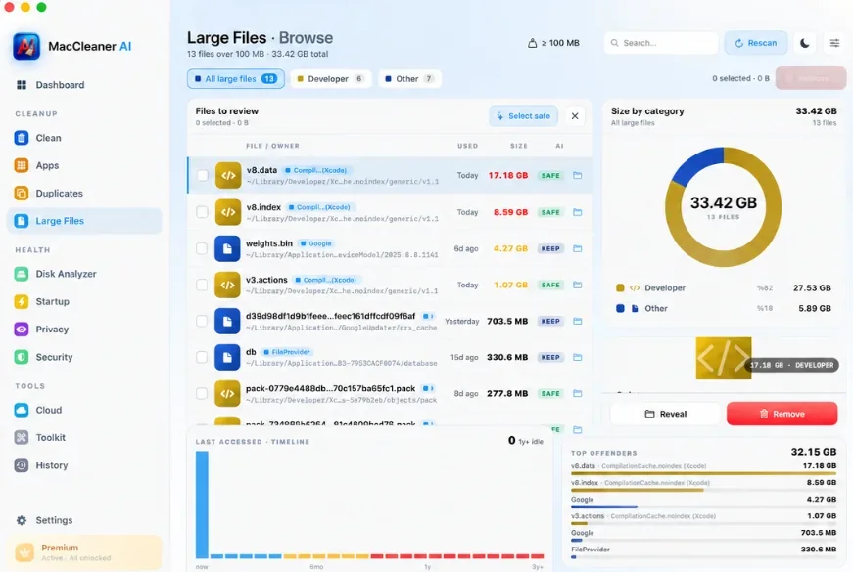The height and width of the screenshot is (572, 853).
Task: Switch to Developer filter tab
Action: pos(331,79)
